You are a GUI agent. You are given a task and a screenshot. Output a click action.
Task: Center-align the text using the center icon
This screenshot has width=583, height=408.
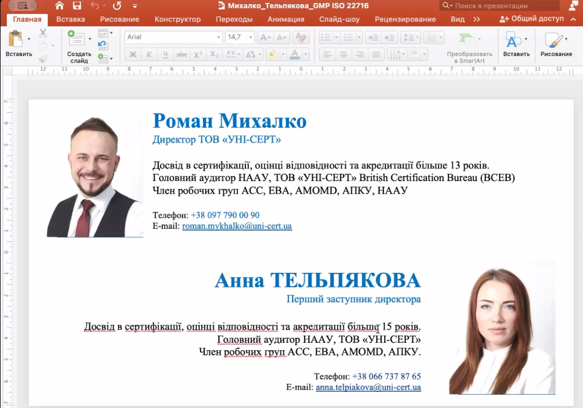(343, 55)
